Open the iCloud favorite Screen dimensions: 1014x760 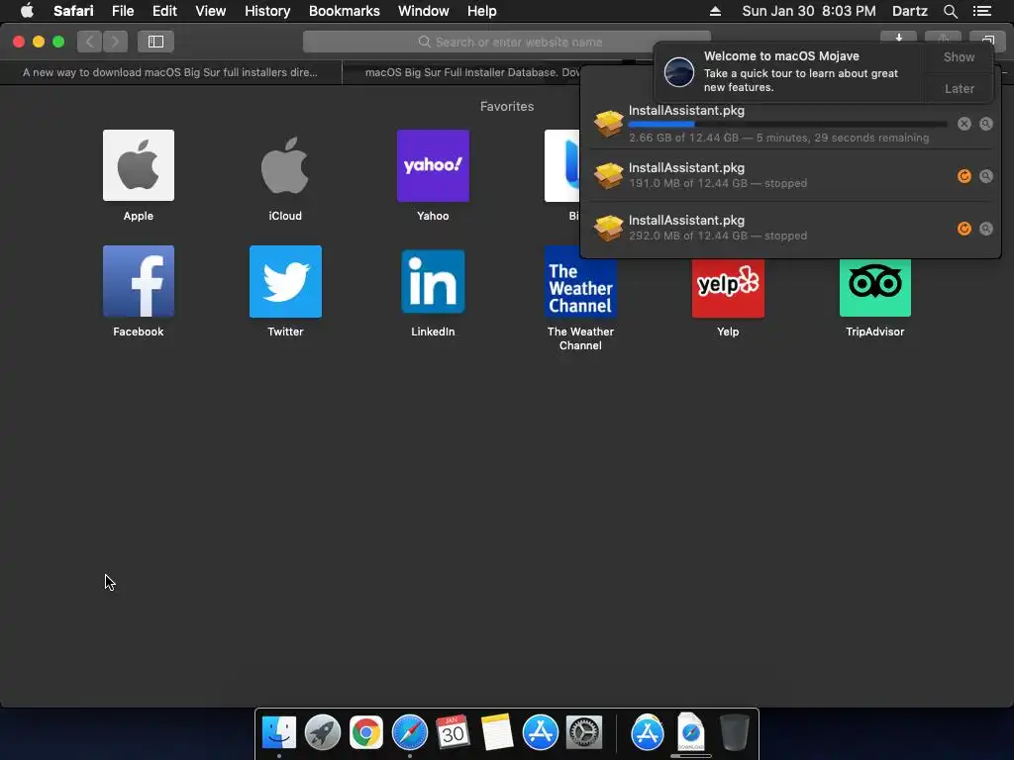[x=285, y=165]
